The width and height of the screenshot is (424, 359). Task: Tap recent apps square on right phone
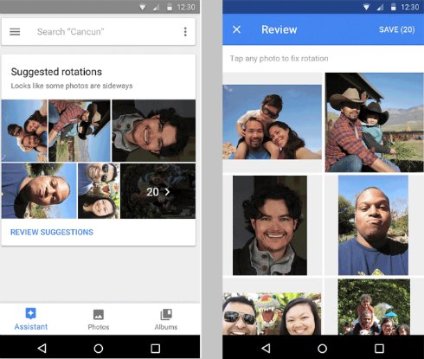pyautogui.click(x=379, y=349)
